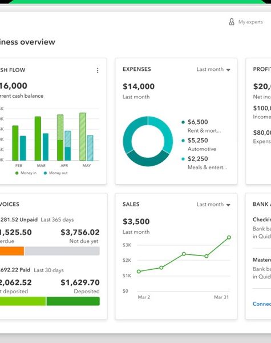271x343 pixels.
Task: Click the orange overdue invoices bar
Action: (x=12, y=251)
